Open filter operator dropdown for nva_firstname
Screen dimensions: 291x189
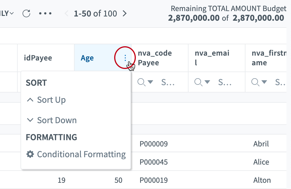pyautogui.click(x=264, y=82)
